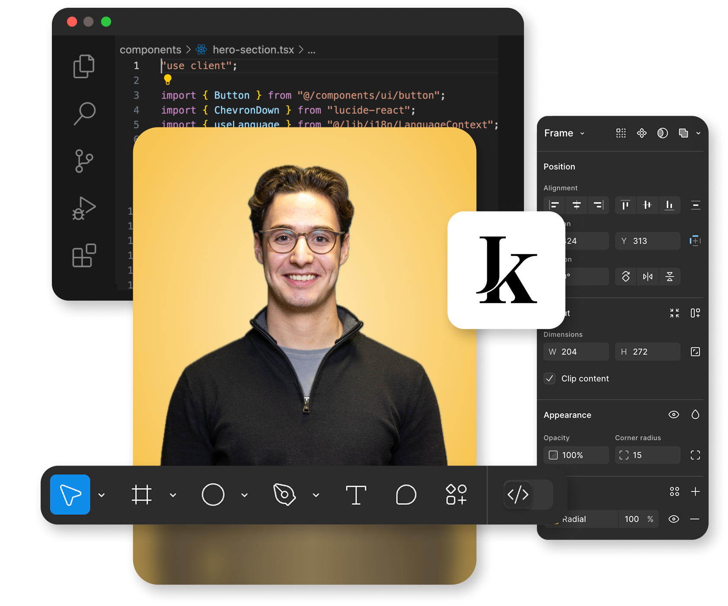Open Run and Debug icon

(x=84, y=209)
